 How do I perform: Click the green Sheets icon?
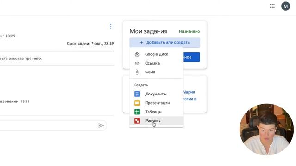137,112
